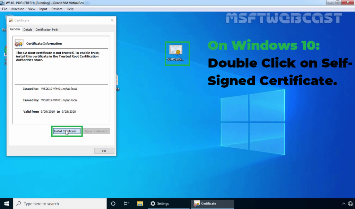Open Task View from the taskbar

pos(126,203)
